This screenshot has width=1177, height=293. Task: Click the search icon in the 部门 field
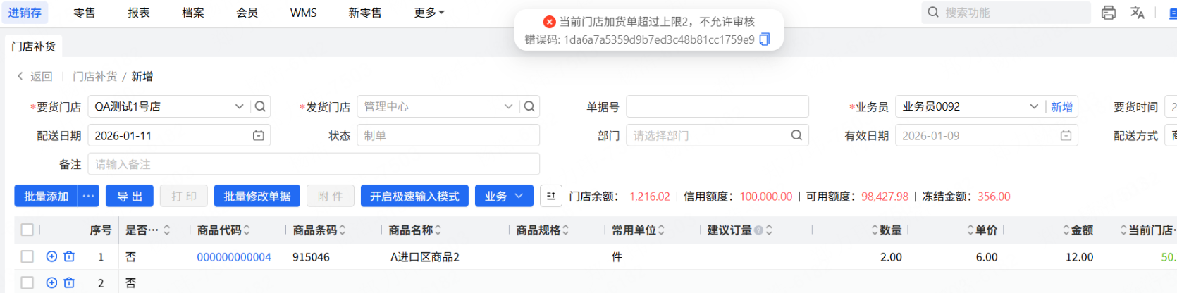[x=796, y=135]
